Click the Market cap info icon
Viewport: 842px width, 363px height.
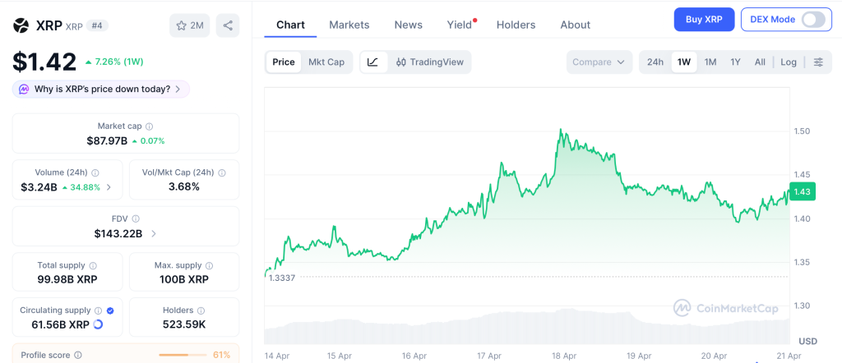[149, 126]
